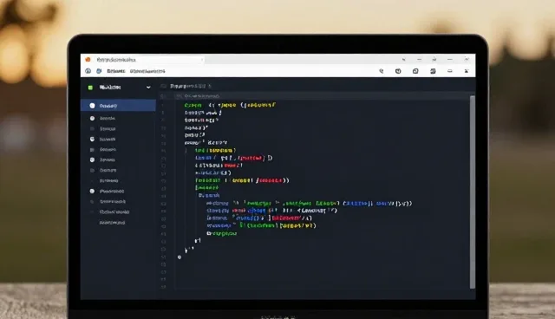This screenshot has width=555, height=319.
Task: Click the editor's vertical scrollbar
Action: [472, 192]
